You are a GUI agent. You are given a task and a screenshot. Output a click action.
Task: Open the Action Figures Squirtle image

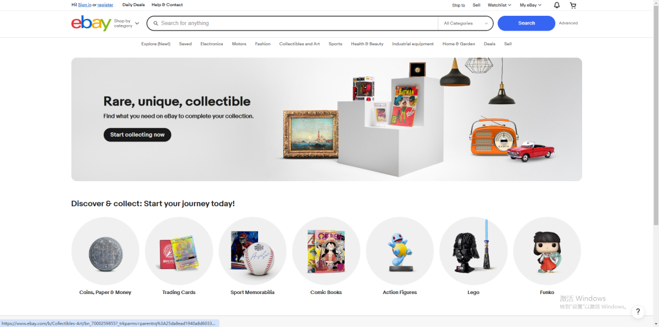point(400,251)
